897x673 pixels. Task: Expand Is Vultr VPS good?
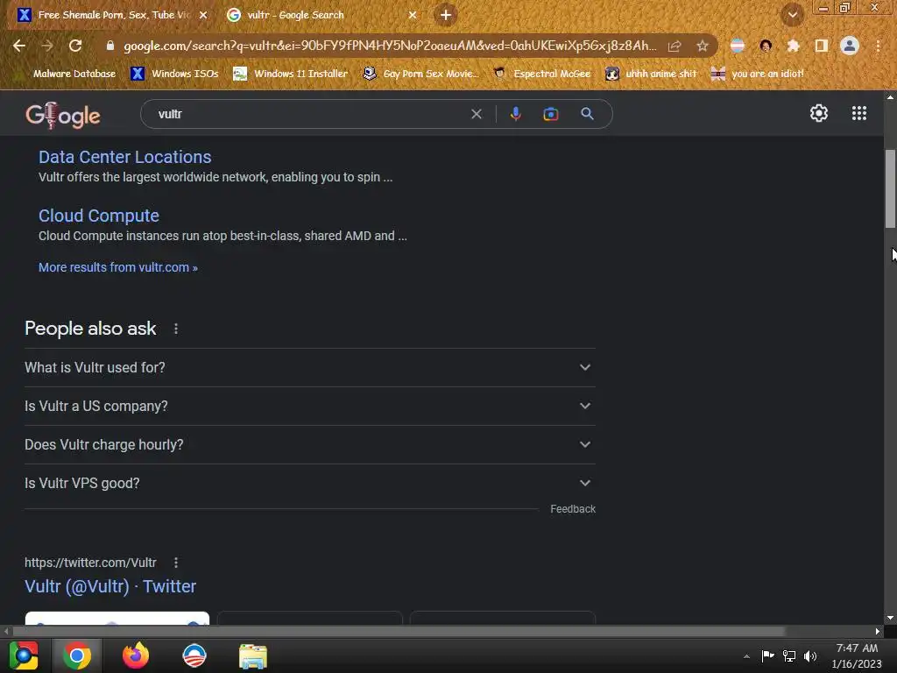pos(309,483)
